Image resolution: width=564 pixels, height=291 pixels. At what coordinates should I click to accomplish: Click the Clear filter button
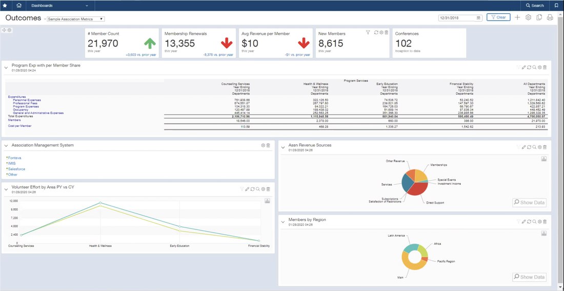click(498, 17)
